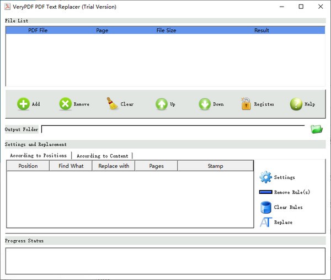Close the VeryPDF window
Viewport: 331px width, 280px height.
click(x=321, y=7)
